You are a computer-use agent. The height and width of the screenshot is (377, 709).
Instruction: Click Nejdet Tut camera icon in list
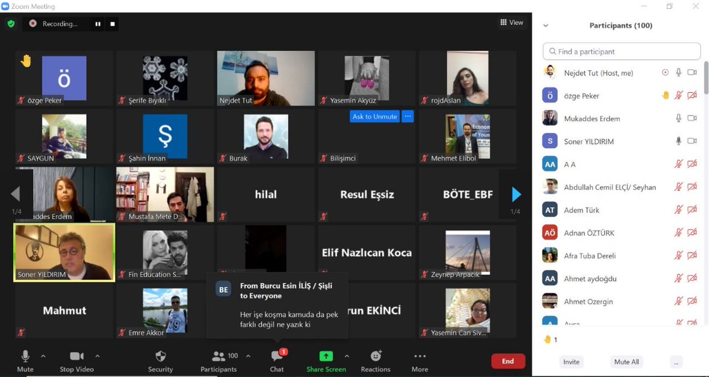pos(692,73)
